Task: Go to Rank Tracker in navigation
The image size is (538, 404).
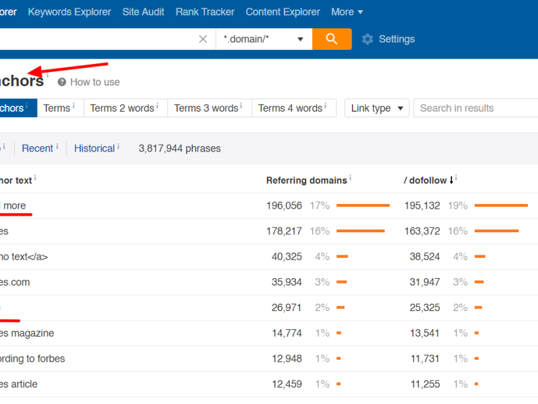Action: (x=205, y=12)
